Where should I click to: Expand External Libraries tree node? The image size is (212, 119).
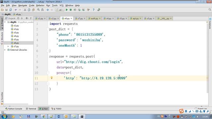point(5,50)
